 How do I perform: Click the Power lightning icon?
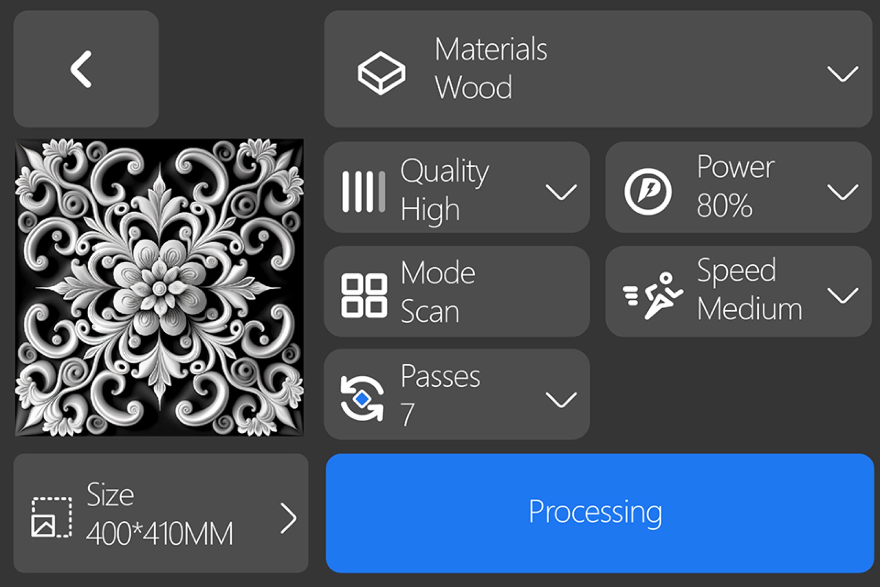coord(648,192)
